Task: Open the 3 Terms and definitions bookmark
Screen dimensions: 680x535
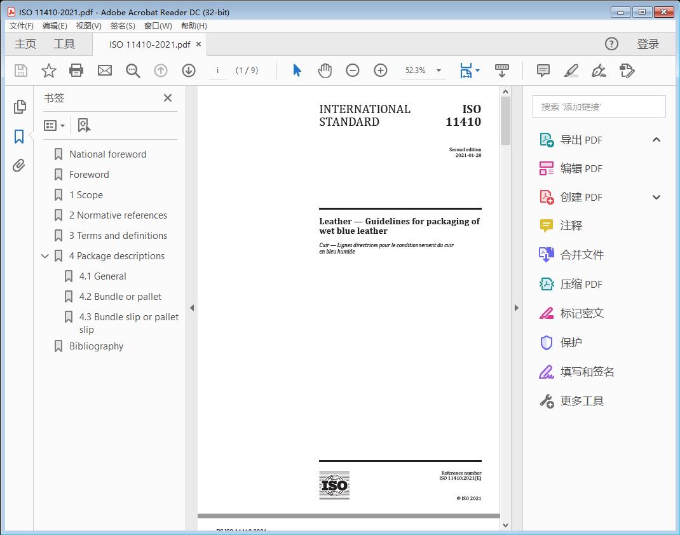Action: 118,236
